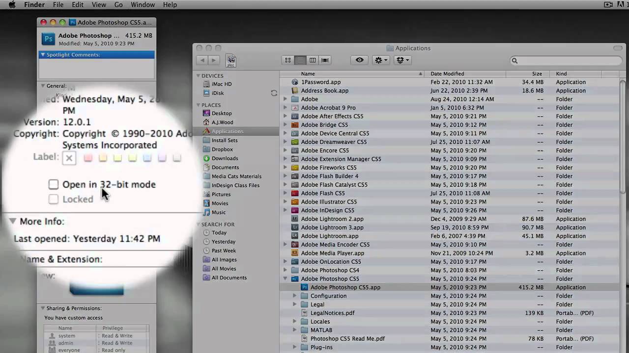Enable Open in 32-bit mode checkbox
The width and height of the screenshot is (629, 353).
point(54,184)
